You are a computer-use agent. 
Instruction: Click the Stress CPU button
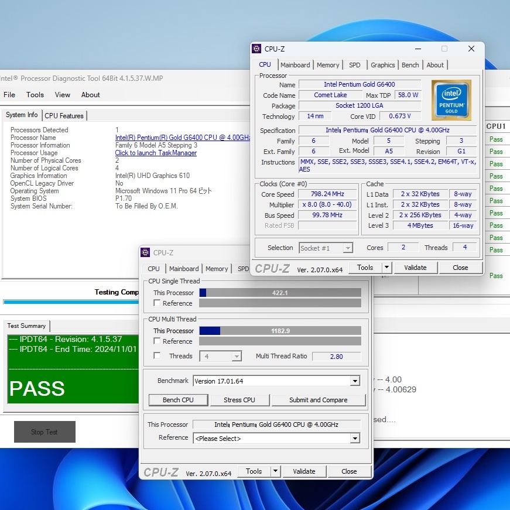239,400
